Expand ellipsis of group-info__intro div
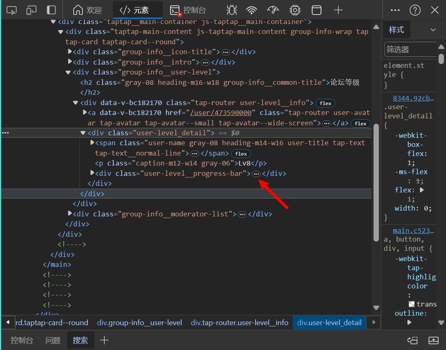Viewport: 446px width, 350px height. (205, 62)
